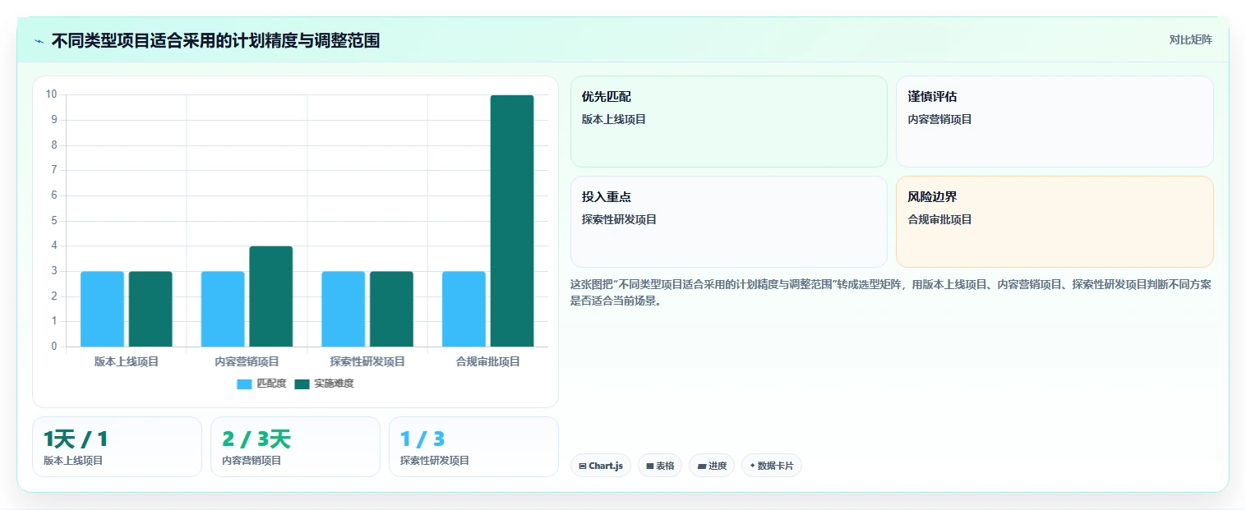This screenshot has width=1246, height=510.
Task: Click the 内容营销项目 匹配度 blue bar
Action: 223,309
